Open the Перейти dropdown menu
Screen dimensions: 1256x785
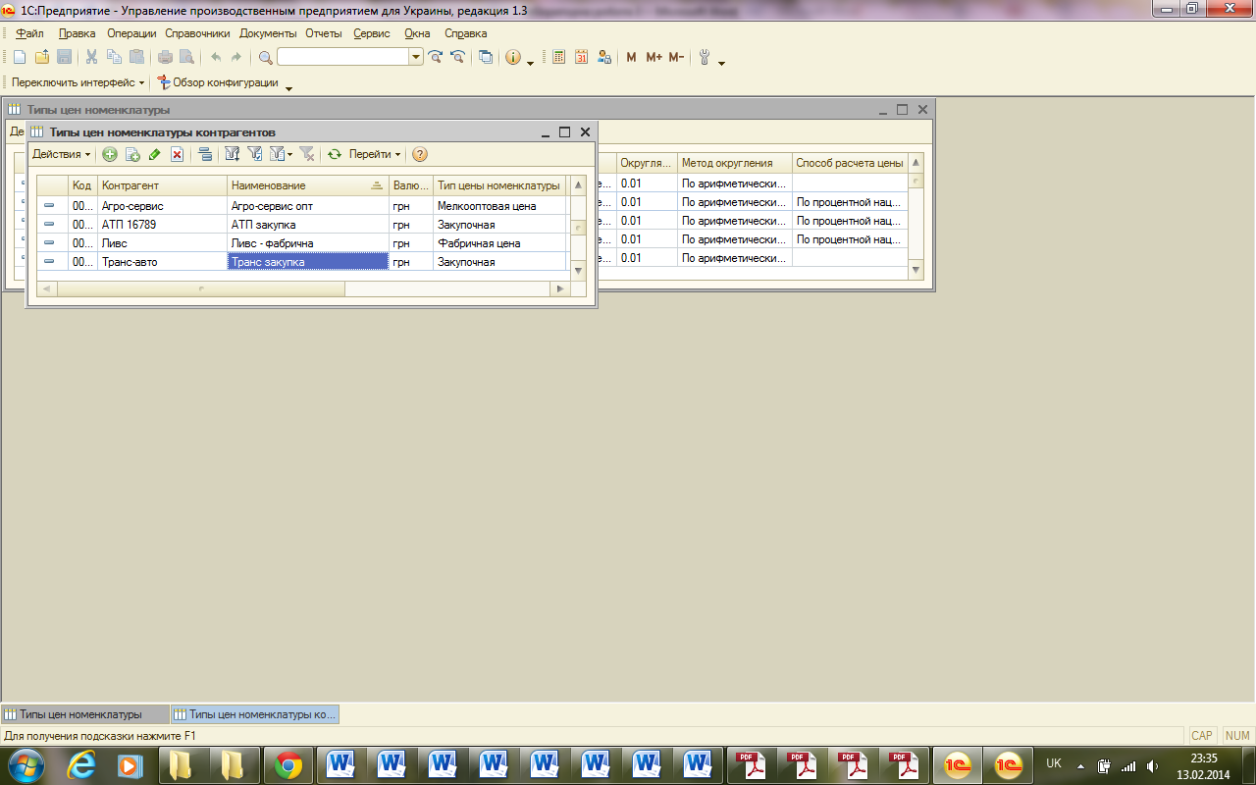tap(375, 154)
